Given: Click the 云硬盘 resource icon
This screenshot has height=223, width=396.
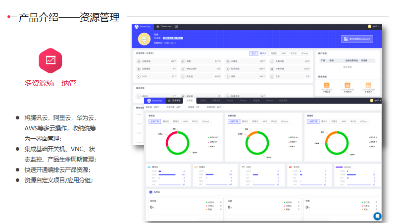Looking at the screenshot, I should (228, 61).
